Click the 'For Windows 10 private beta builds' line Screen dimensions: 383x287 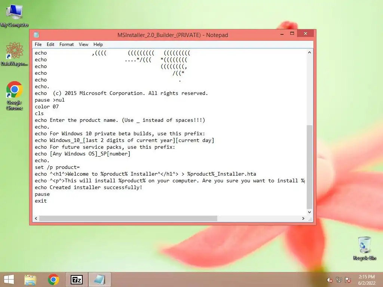click(x=120, y=133)
